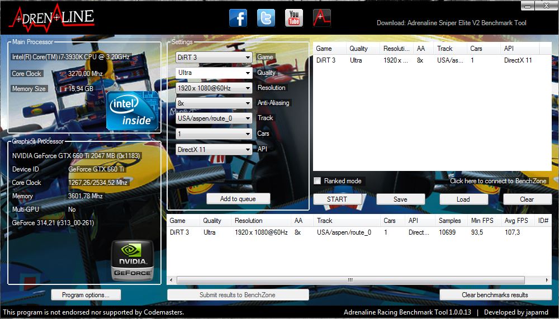559x319 pixels.
Task: Load a saved queue
Action: 463,199
